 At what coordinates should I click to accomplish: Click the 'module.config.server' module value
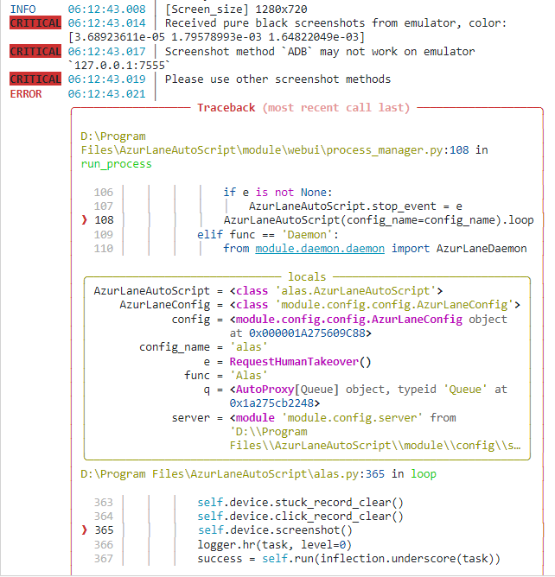point(352,418)
